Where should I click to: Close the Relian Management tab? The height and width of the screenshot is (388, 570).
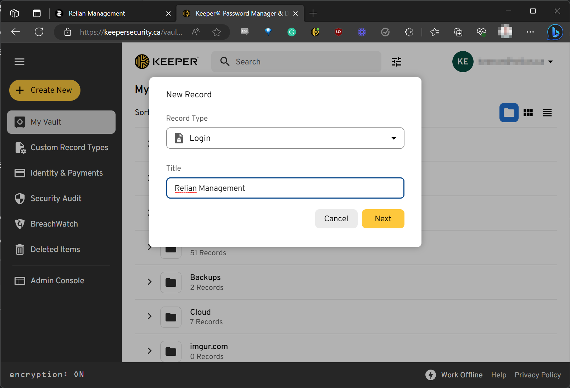[x=168, y=13]
